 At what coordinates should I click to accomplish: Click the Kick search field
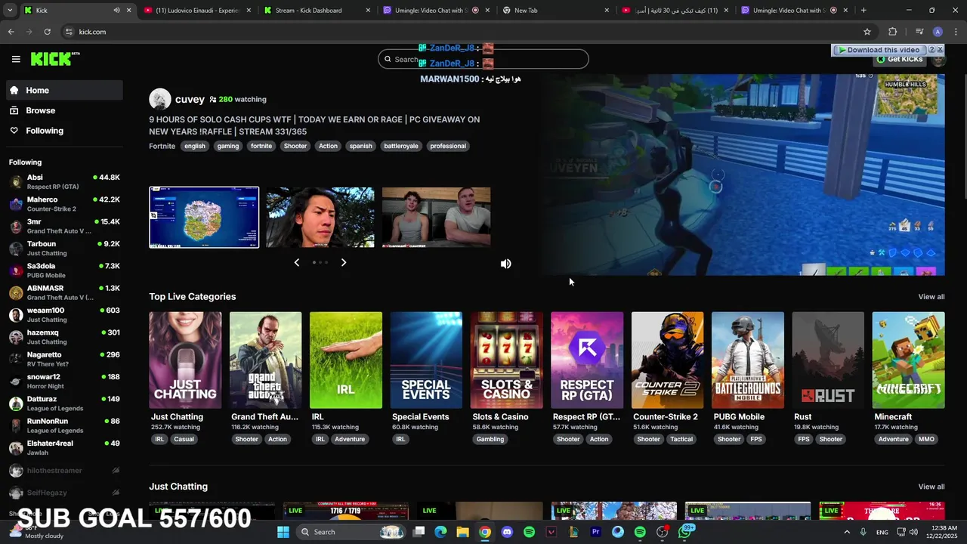tap(483, 59)
